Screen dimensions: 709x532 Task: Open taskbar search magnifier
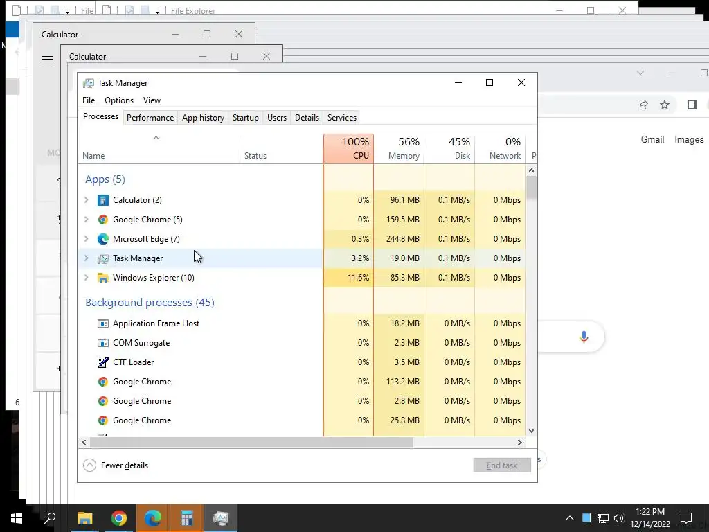[50, 518]
